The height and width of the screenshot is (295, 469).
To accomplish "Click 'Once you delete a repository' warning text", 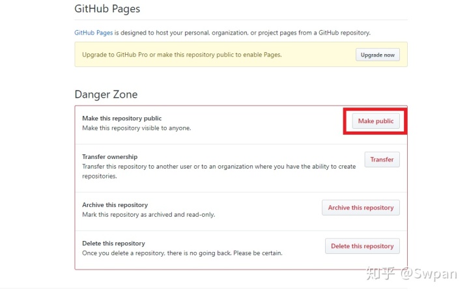I will 182,253.
